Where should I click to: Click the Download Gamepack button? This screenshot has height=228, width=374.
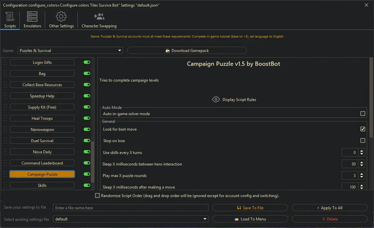(187, 51)
